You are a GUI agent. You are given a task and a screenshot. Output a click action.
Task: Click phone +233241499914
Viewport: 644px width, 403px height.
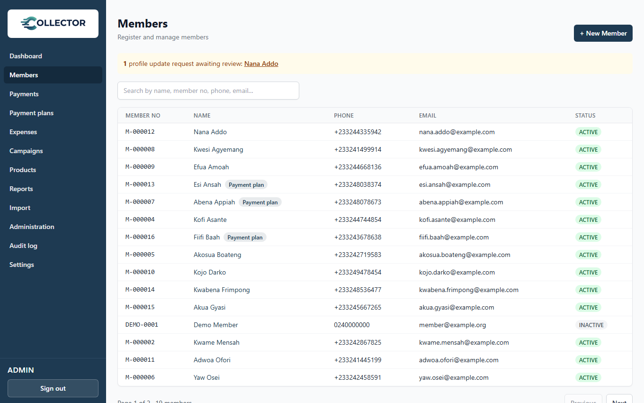pos(358,149)
